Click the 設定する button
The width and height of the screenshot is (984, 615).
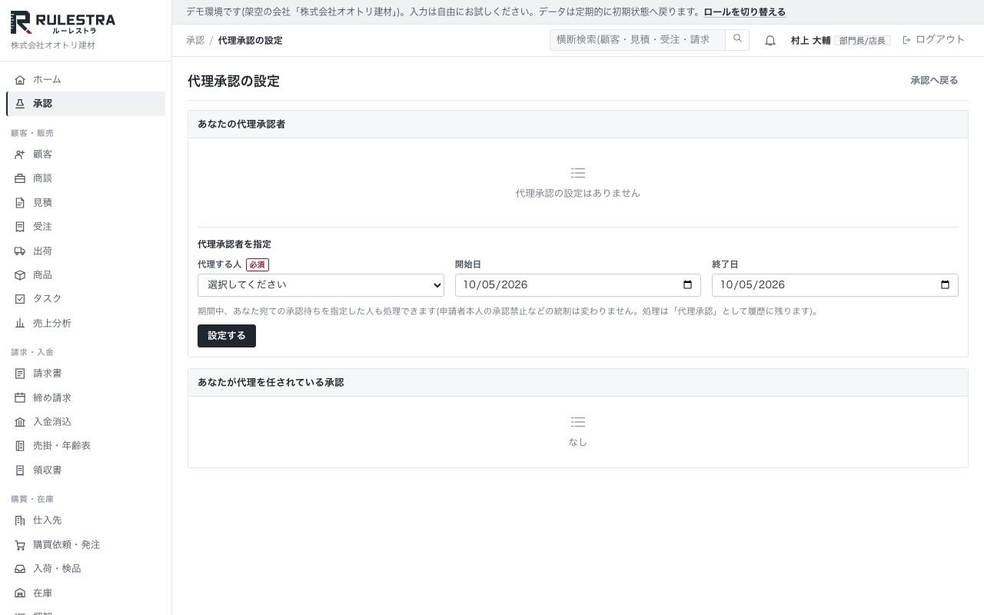tap(227, 336)
